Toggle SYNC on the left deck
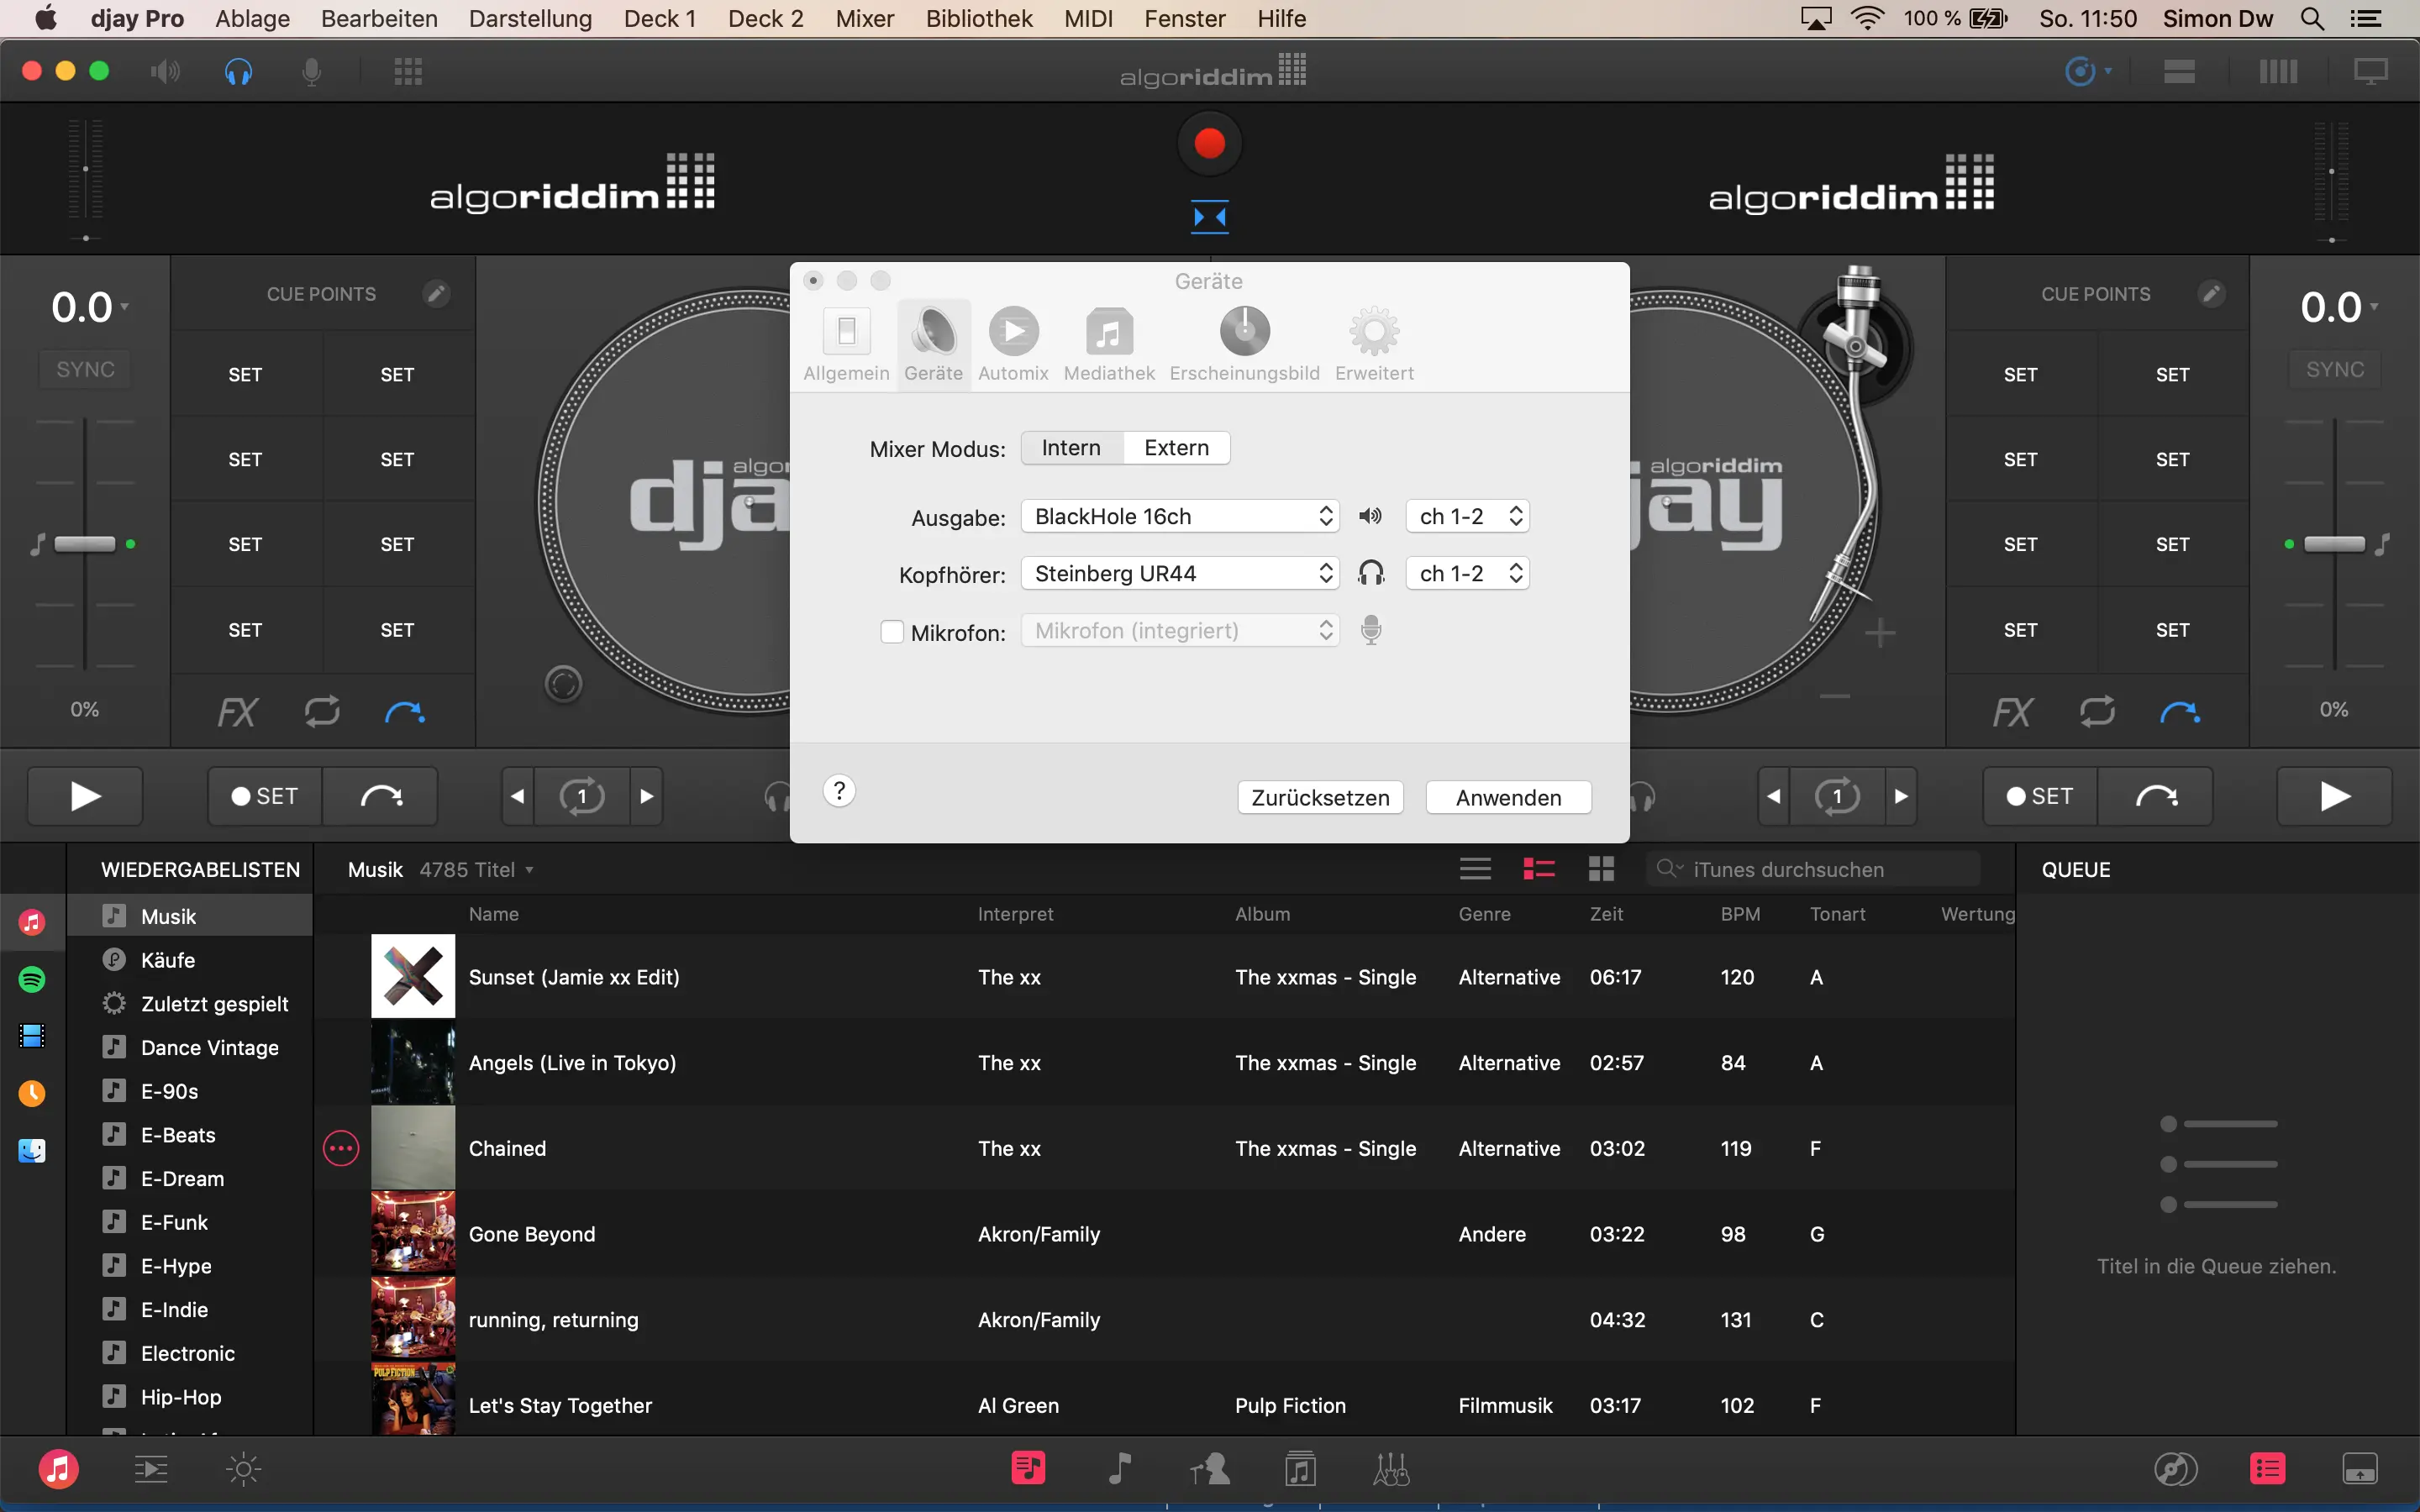This screenshot has width=2420, height=1512. click(x=85, y=370)
